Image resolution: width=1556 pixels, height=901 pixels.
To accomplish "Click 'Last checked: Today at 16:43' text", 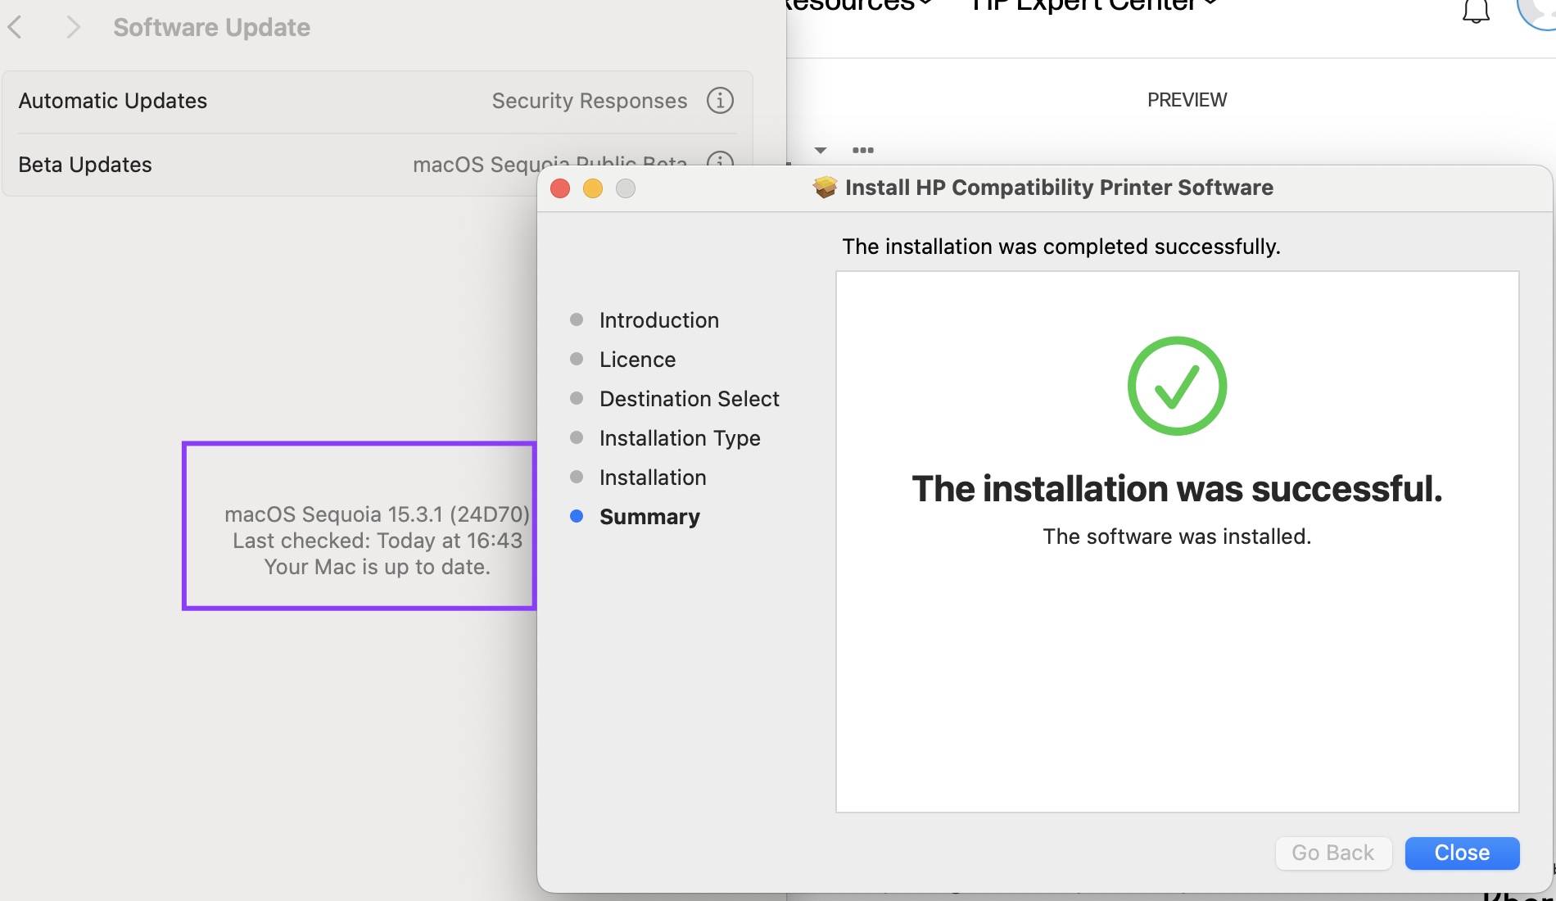I will pyautogui.click(x=378, y=541).
